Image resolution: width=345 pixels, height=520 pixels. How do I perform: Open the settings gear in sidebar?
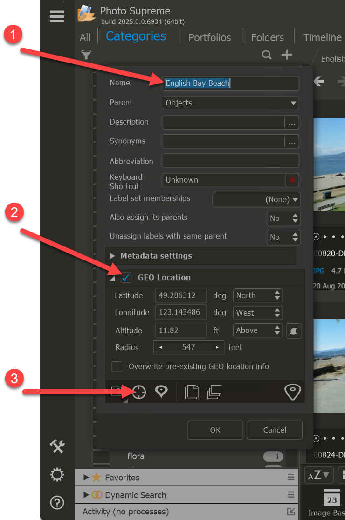(x=57, y=475)
